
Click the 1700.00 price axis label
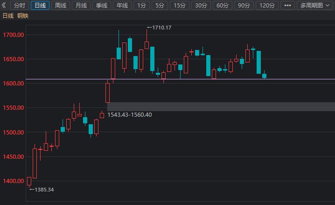click(x=13, y=35)
